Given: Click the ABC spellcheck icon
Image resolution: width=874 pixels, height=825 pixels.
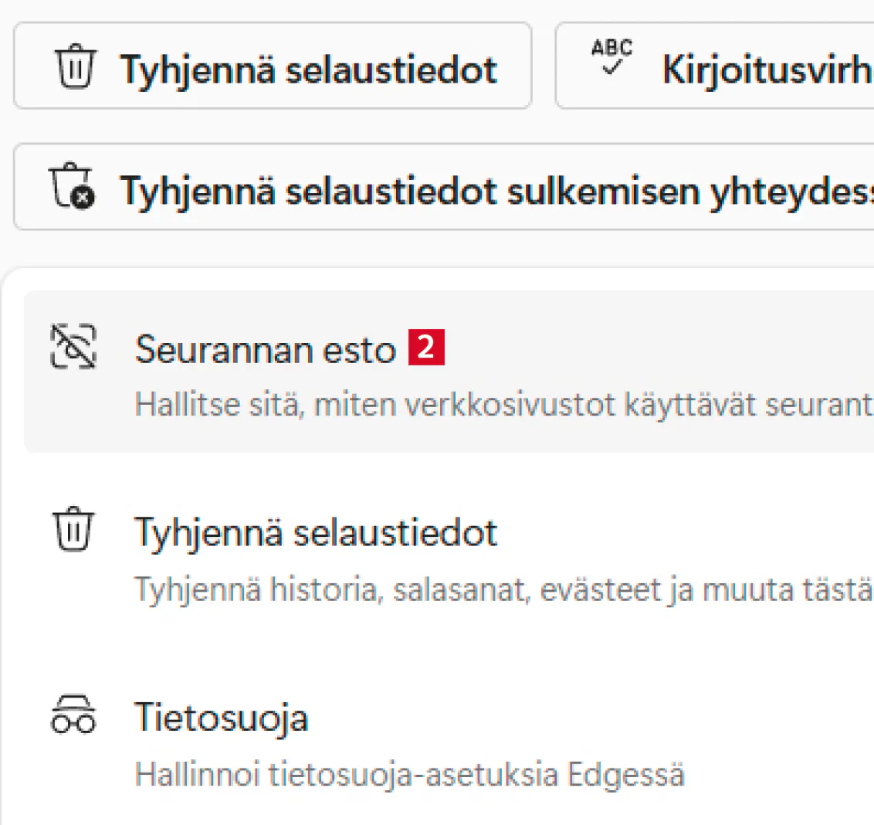Looking at the screenshot, I should click(x=611, y=59).
